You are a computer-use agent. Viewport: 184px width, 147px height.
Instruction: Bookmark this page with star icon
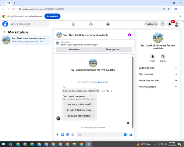pyautogui.click(x=169, y=9)
